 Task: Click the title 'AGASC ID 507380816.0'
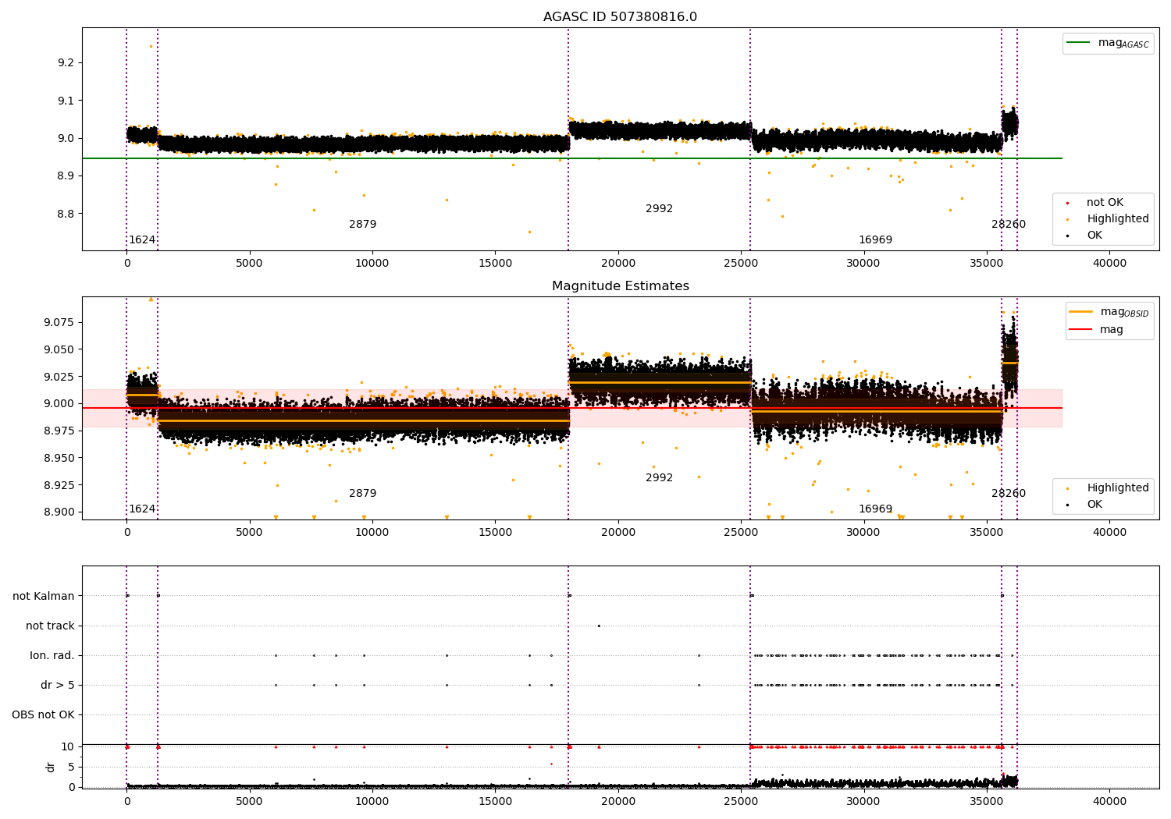[620, 17]
